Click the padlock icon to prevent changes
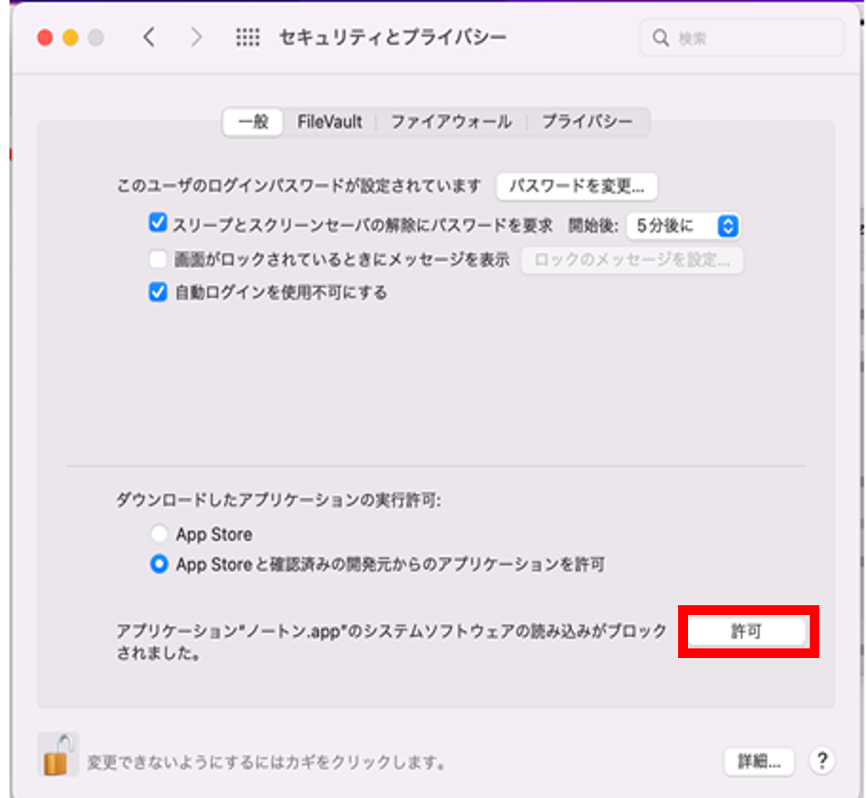 (58, 756)
